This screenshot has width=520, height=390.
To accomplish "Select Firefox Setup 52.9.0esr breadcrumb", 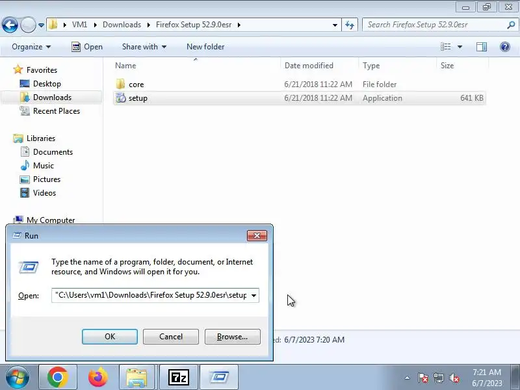I will coord(194,25).
